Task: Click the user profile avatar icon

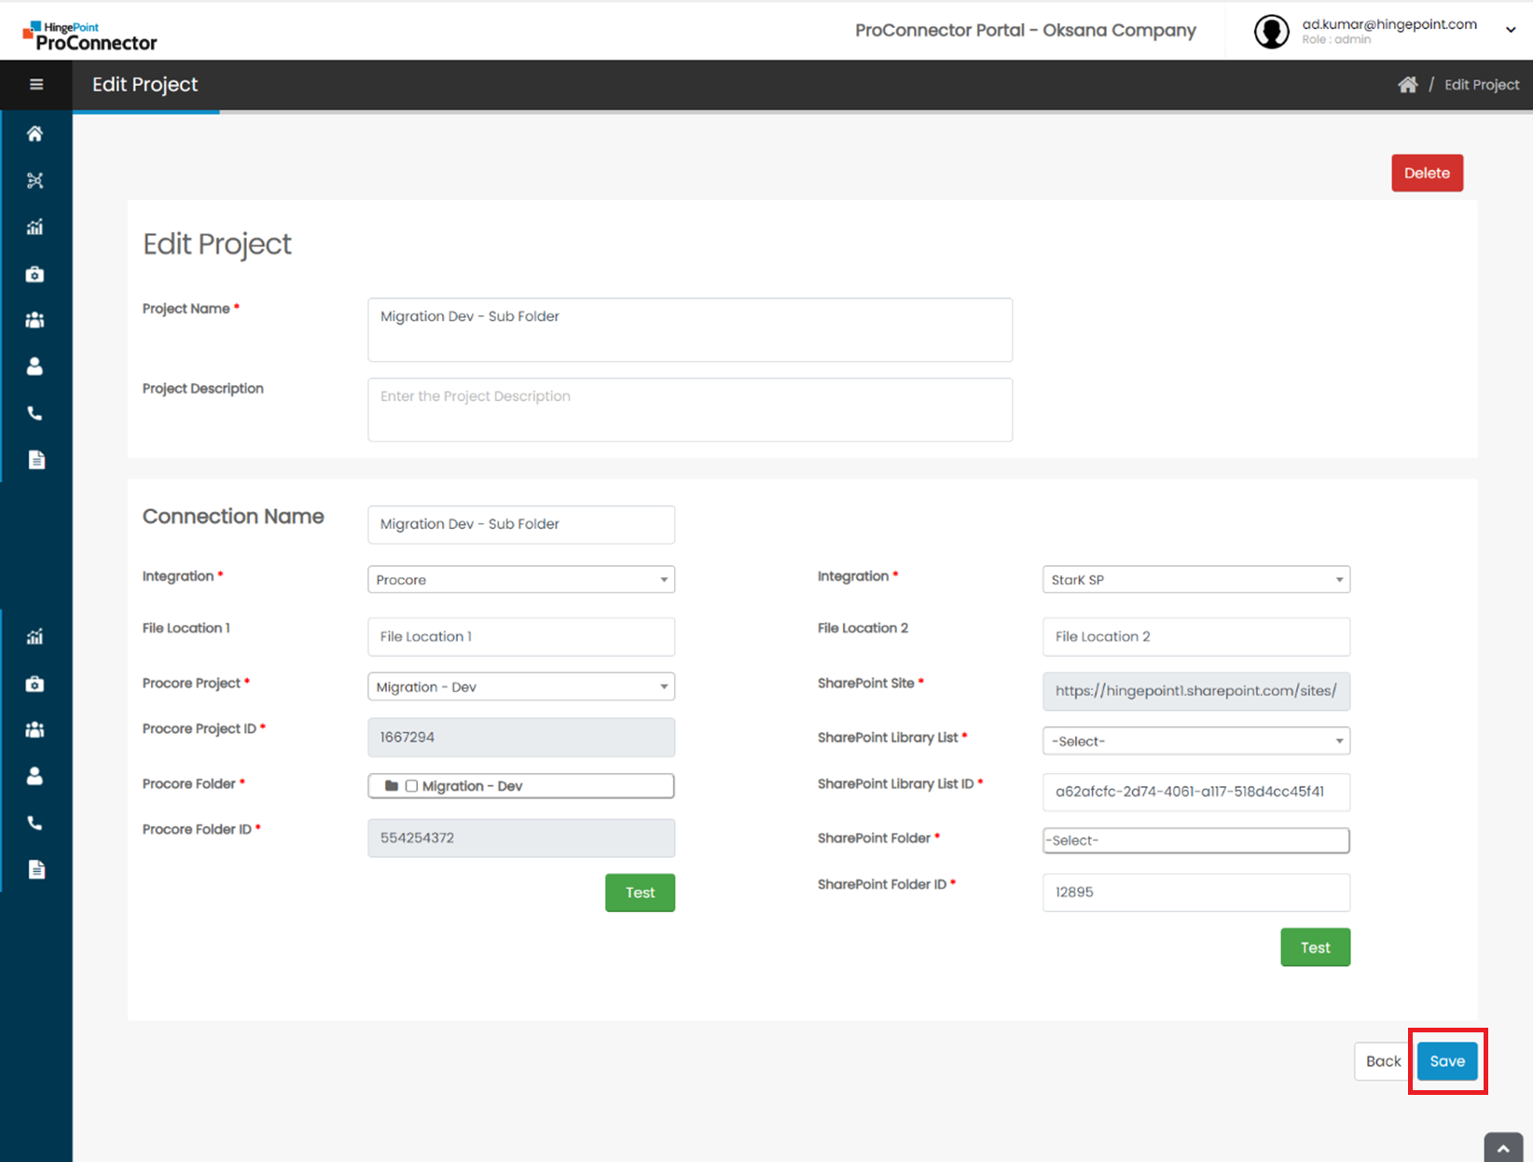Action: click(x=1271, y=32)
